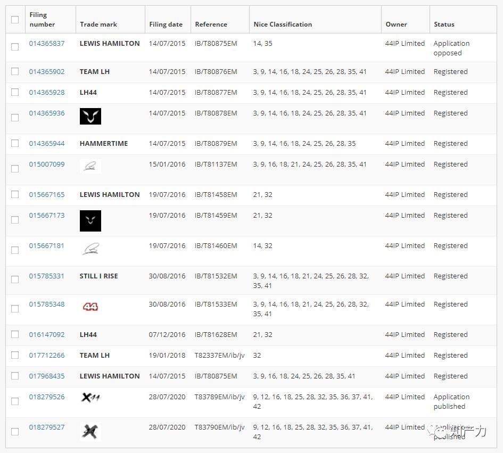Image resolution: width=503 pixels, height=453 pixels.
Task: Click the LH44 mark in row 016147092
Action: pyautogui.click(x=88, y=335)
